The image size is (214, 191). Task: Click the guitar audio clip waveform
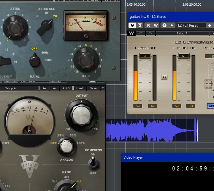tap(152, 130)
